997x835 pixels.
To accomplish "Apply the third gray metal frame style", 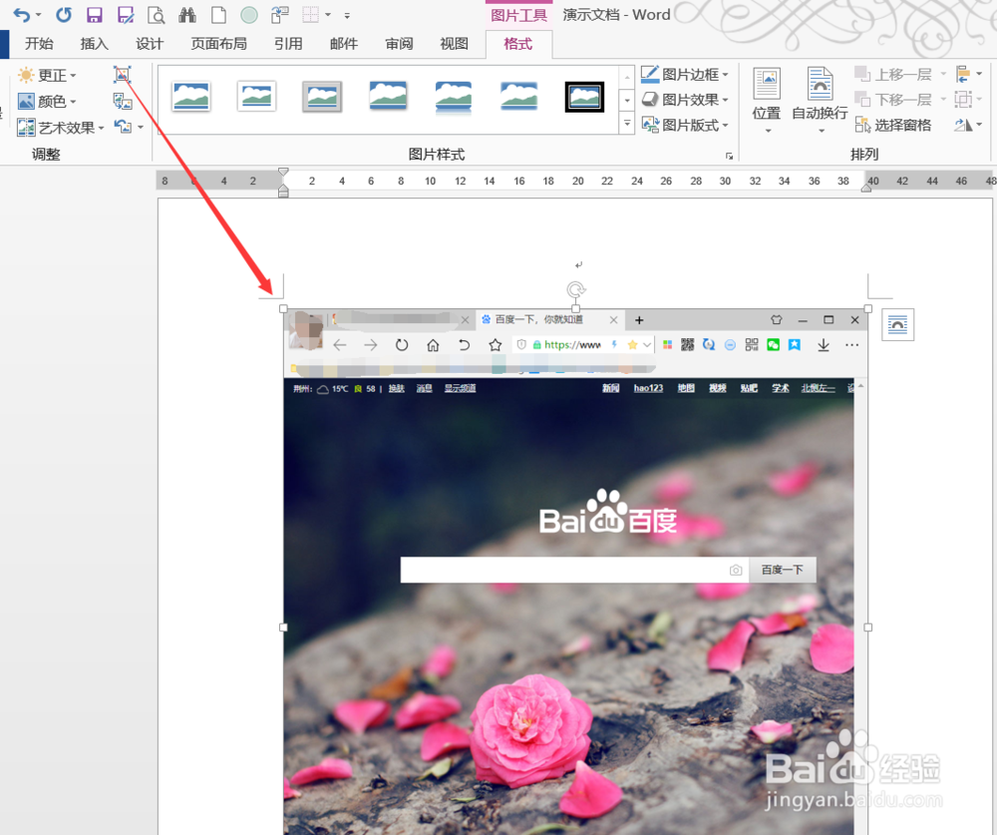I will click(x=322, y=97).
